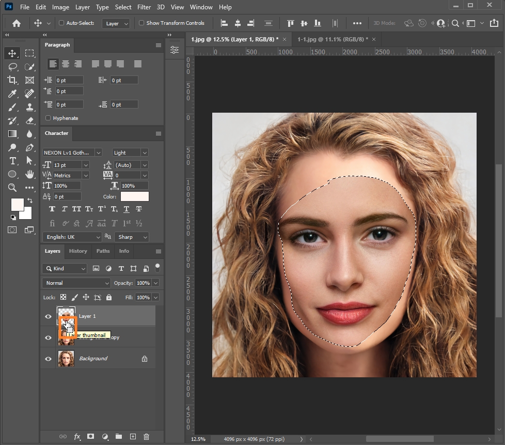Click the Character text Color swatch
Image resolution: width=505 pixels, height=445 pixels.
pos(135,196)
